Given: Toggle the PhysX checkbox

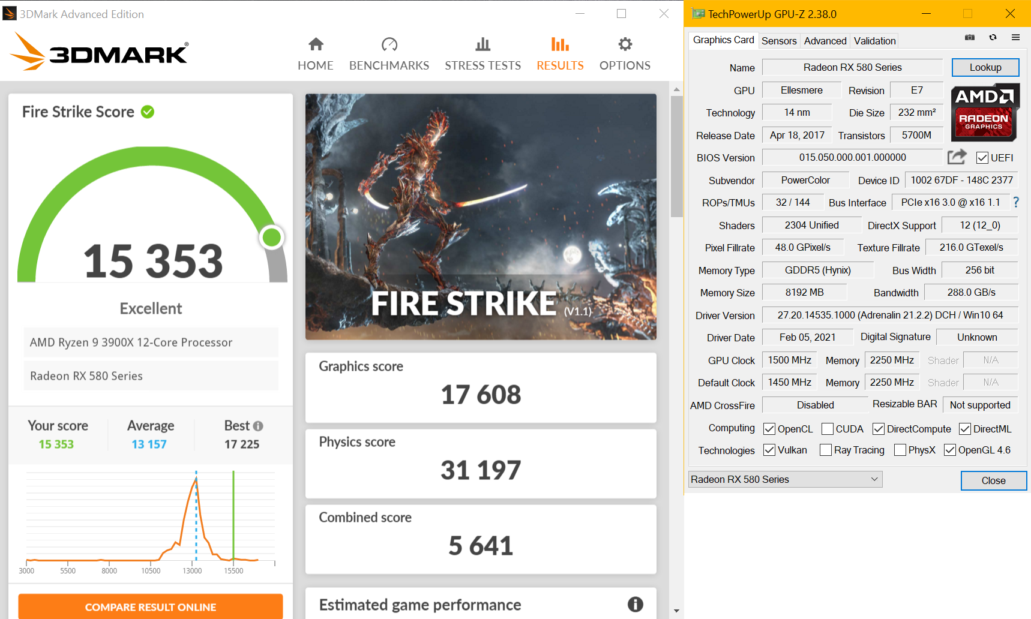Looking at the screenshot, I should click(900, 450).
